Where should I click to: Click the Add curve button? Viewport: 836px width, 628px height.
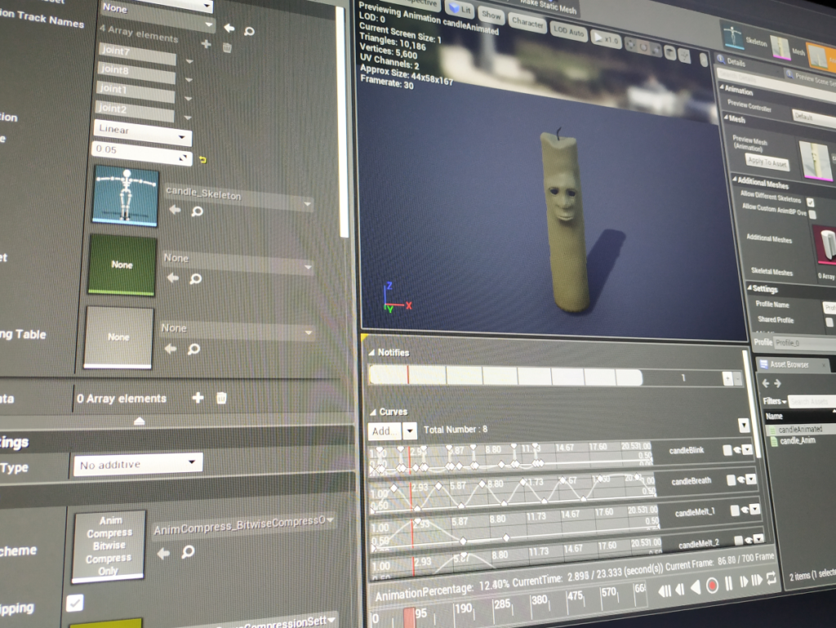coord(385,431)
